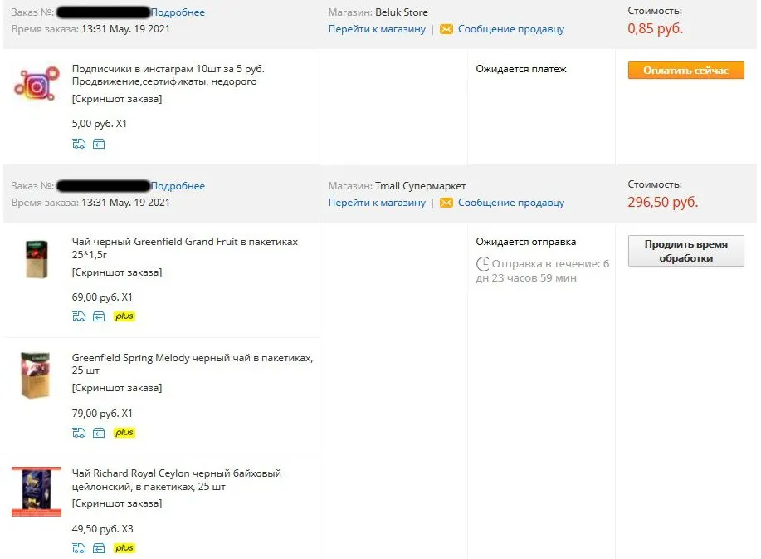The height and width of the screenshot is (559, 761).
Task: Click the return box icon under Instagram subscribers item
Action: (99, 144)
